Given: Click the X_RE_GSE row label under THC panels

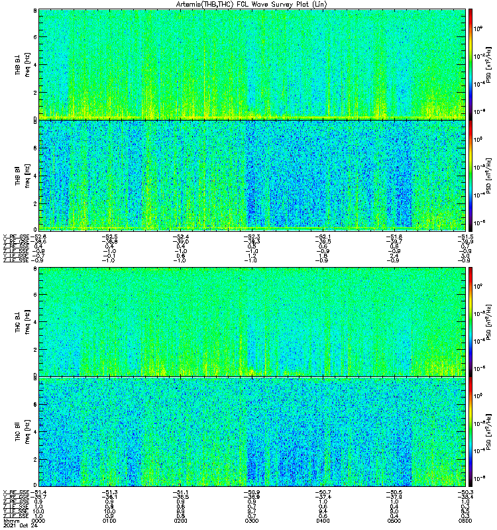Looking at the screenshot, I should [x=16, y=492].
